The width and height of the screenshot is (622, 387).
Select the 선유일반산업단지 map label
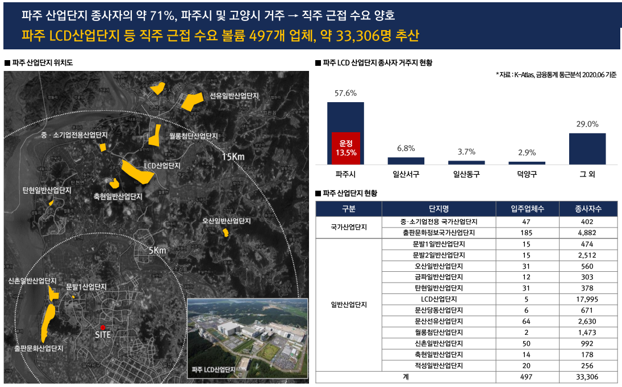point(234,96)
